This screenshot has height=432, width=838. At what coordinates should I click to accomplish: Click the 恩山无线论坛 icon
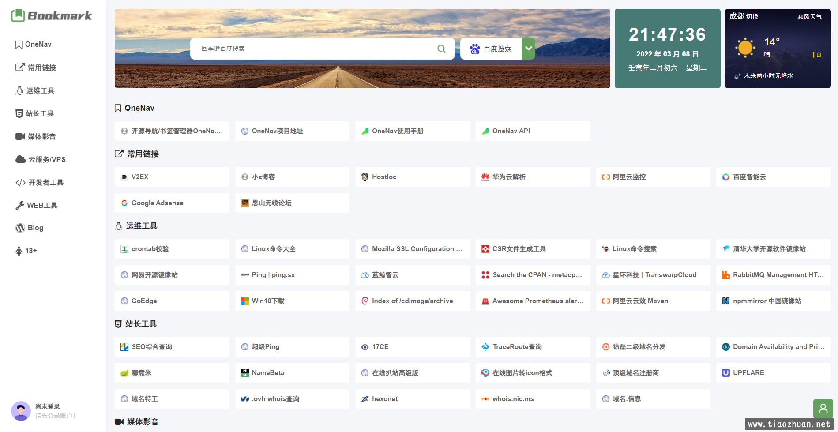pos(245,203)
